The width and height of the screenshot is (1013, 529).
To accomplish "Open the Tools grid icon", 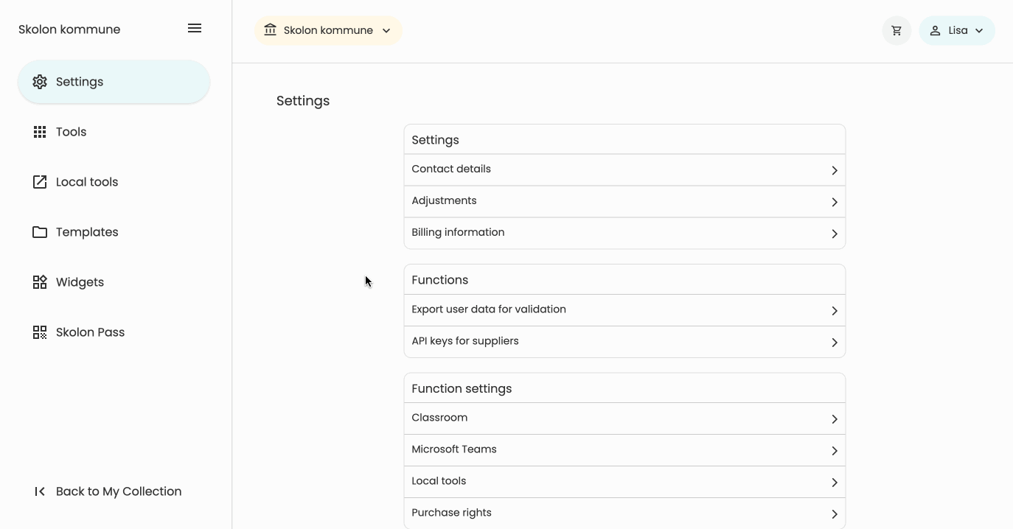I will point(40,131).
